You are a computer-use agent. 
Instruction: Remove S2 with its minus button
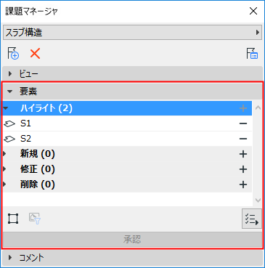pos(243,139)
